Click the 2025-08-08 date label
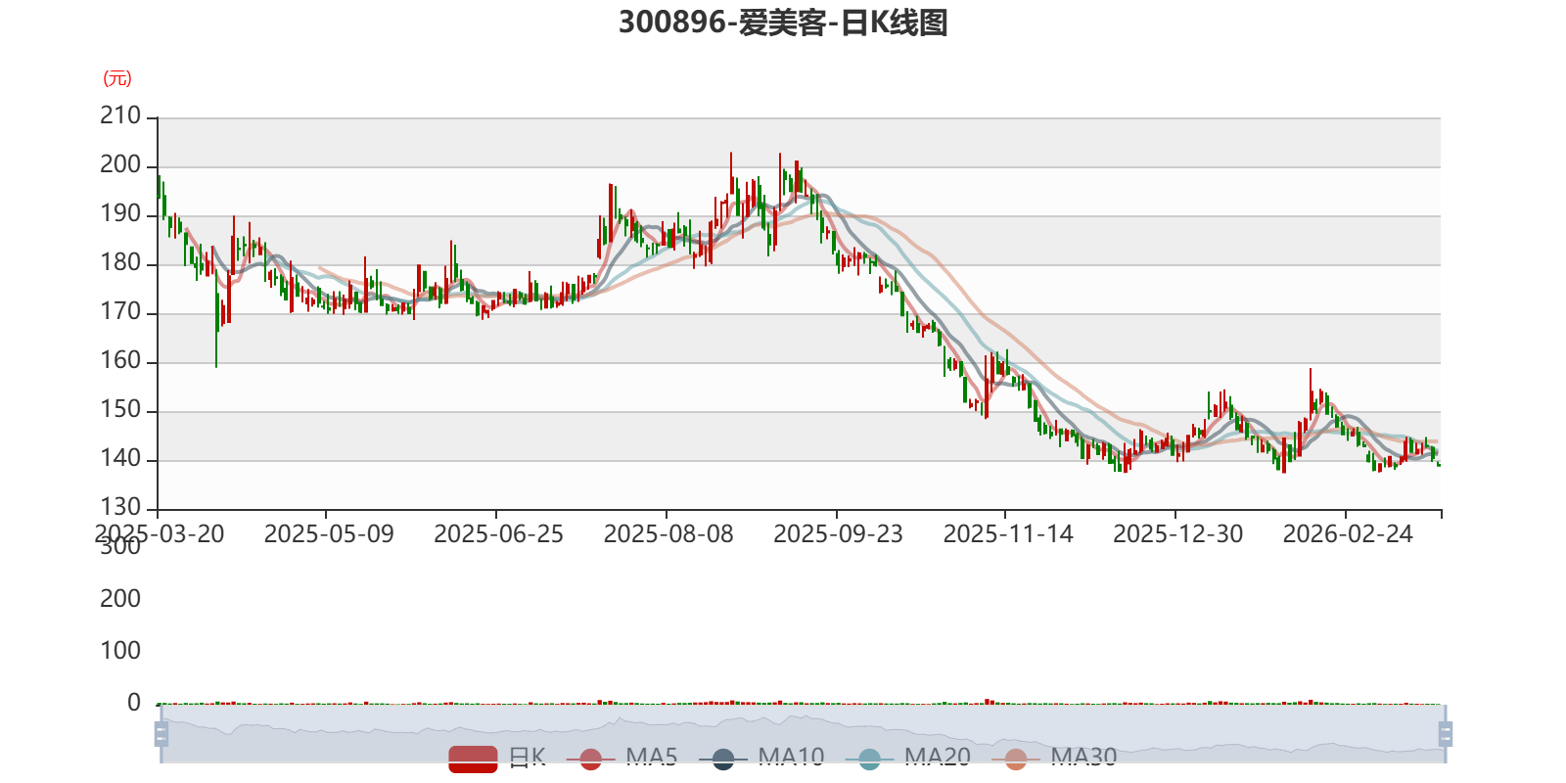Viewport: 1566px width, 783px height. [668, 534]
